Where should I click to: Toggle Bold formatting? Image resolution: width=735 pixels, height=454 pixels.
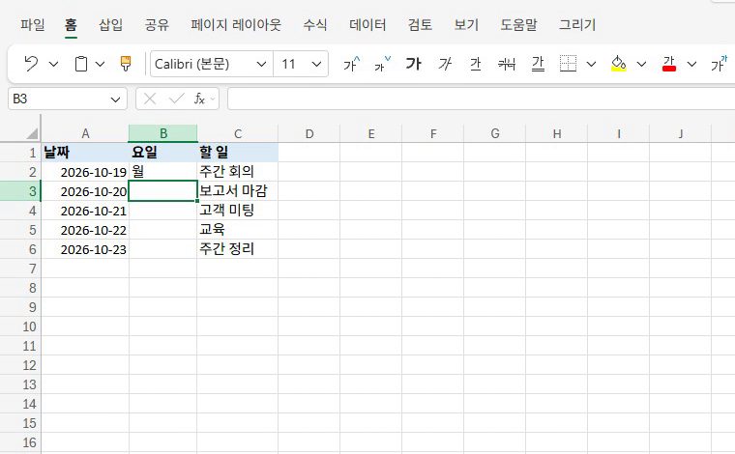(x=414, y=64)
